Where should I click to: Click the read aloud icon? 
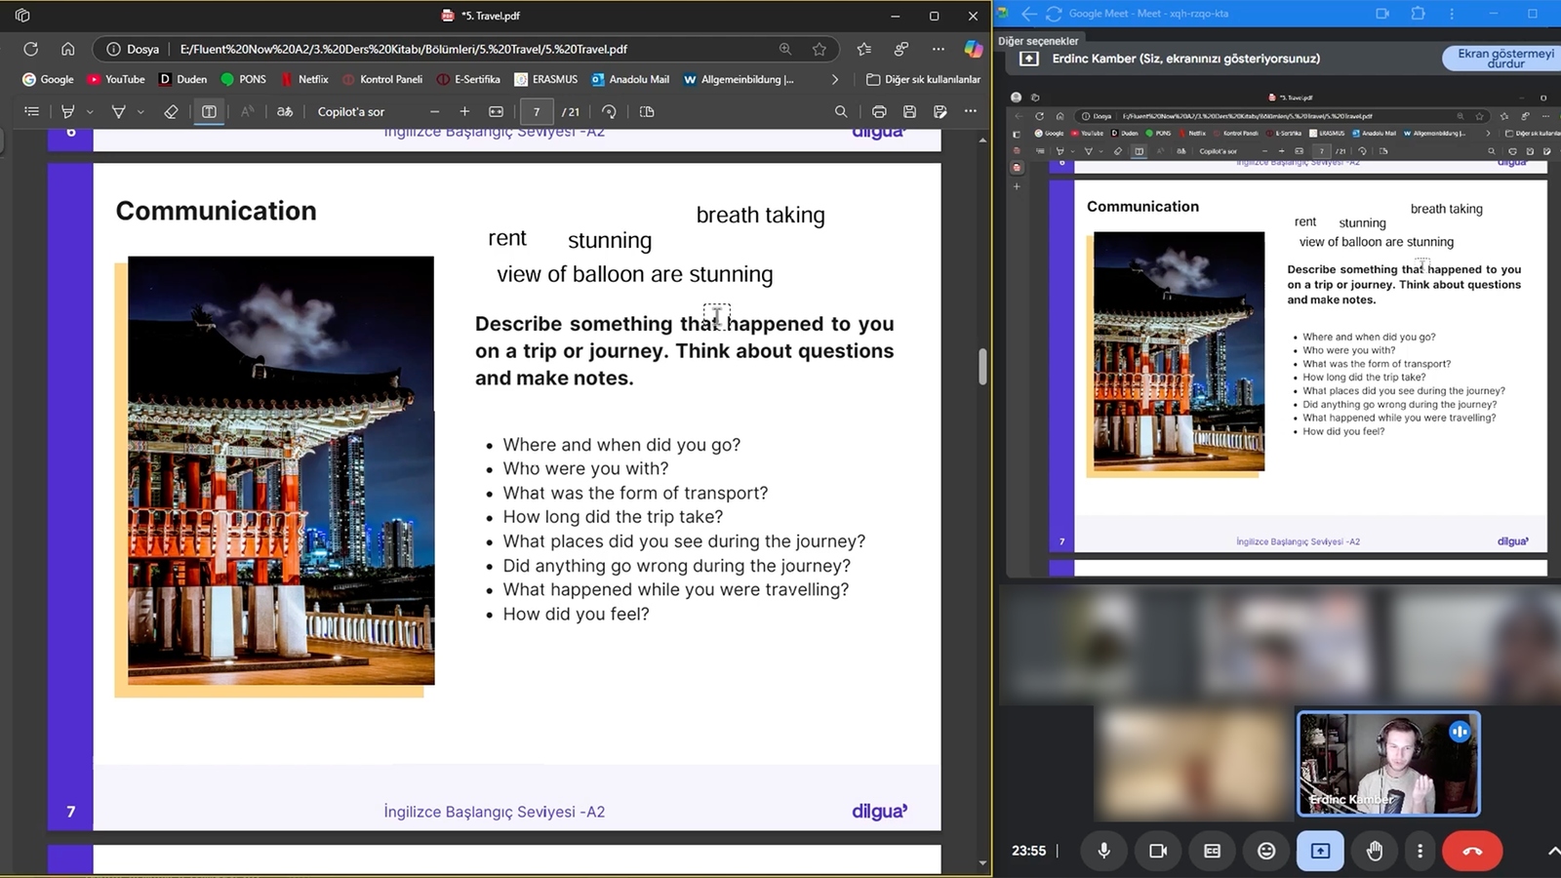point(247,112)
